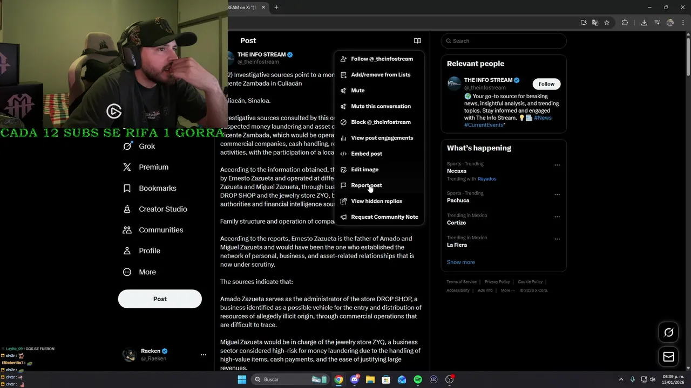Viewport: 691px width, 388px height.
Task: Open View post engagements
Action: tap(379, 138)
